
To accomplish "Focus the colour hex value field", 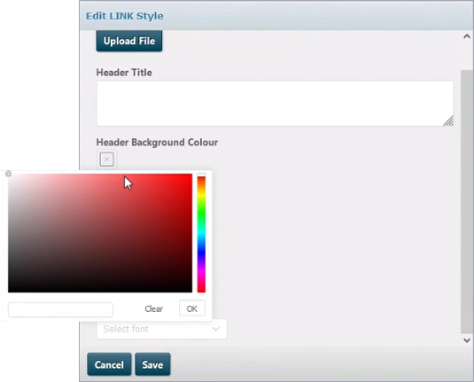I will pyautogui.click(x=60, y=309).
